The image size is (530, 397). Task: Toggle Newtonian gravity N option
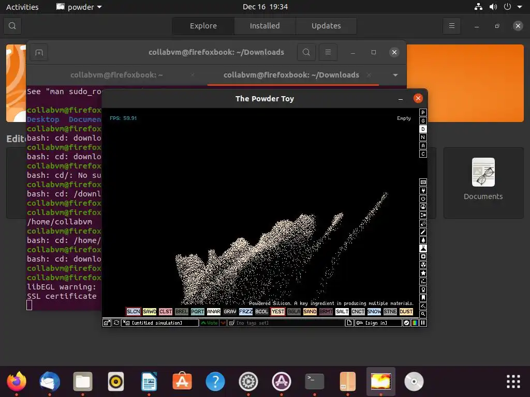423,138
